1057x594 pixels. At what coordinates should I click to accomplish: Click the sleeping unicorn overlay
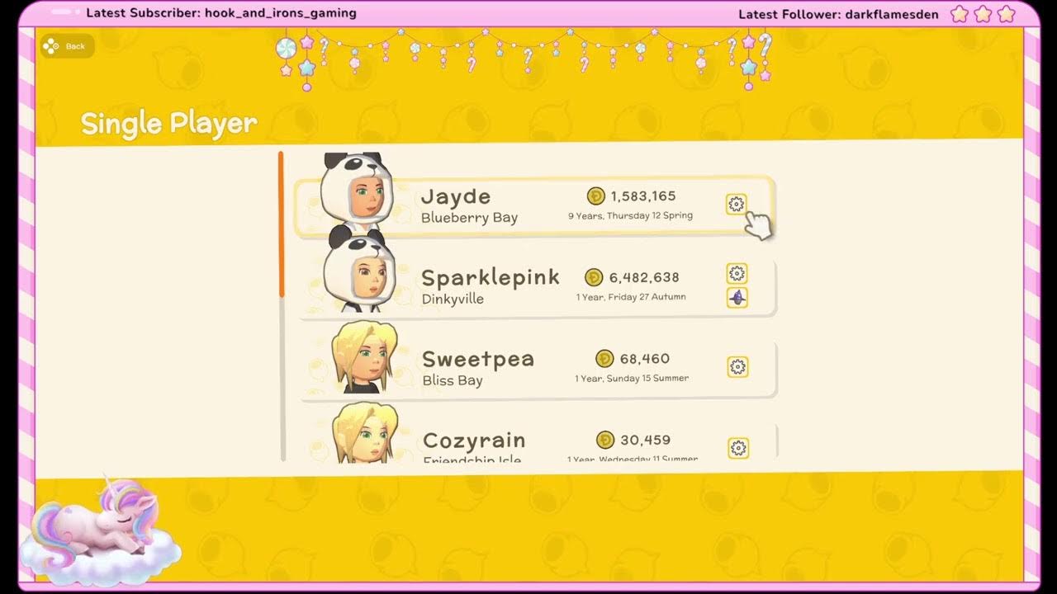click(100, 528)
